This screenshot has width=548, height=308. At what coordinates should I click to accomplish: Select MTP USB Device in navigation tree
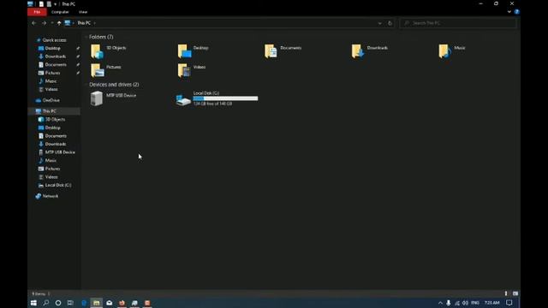tap(60, 152)
